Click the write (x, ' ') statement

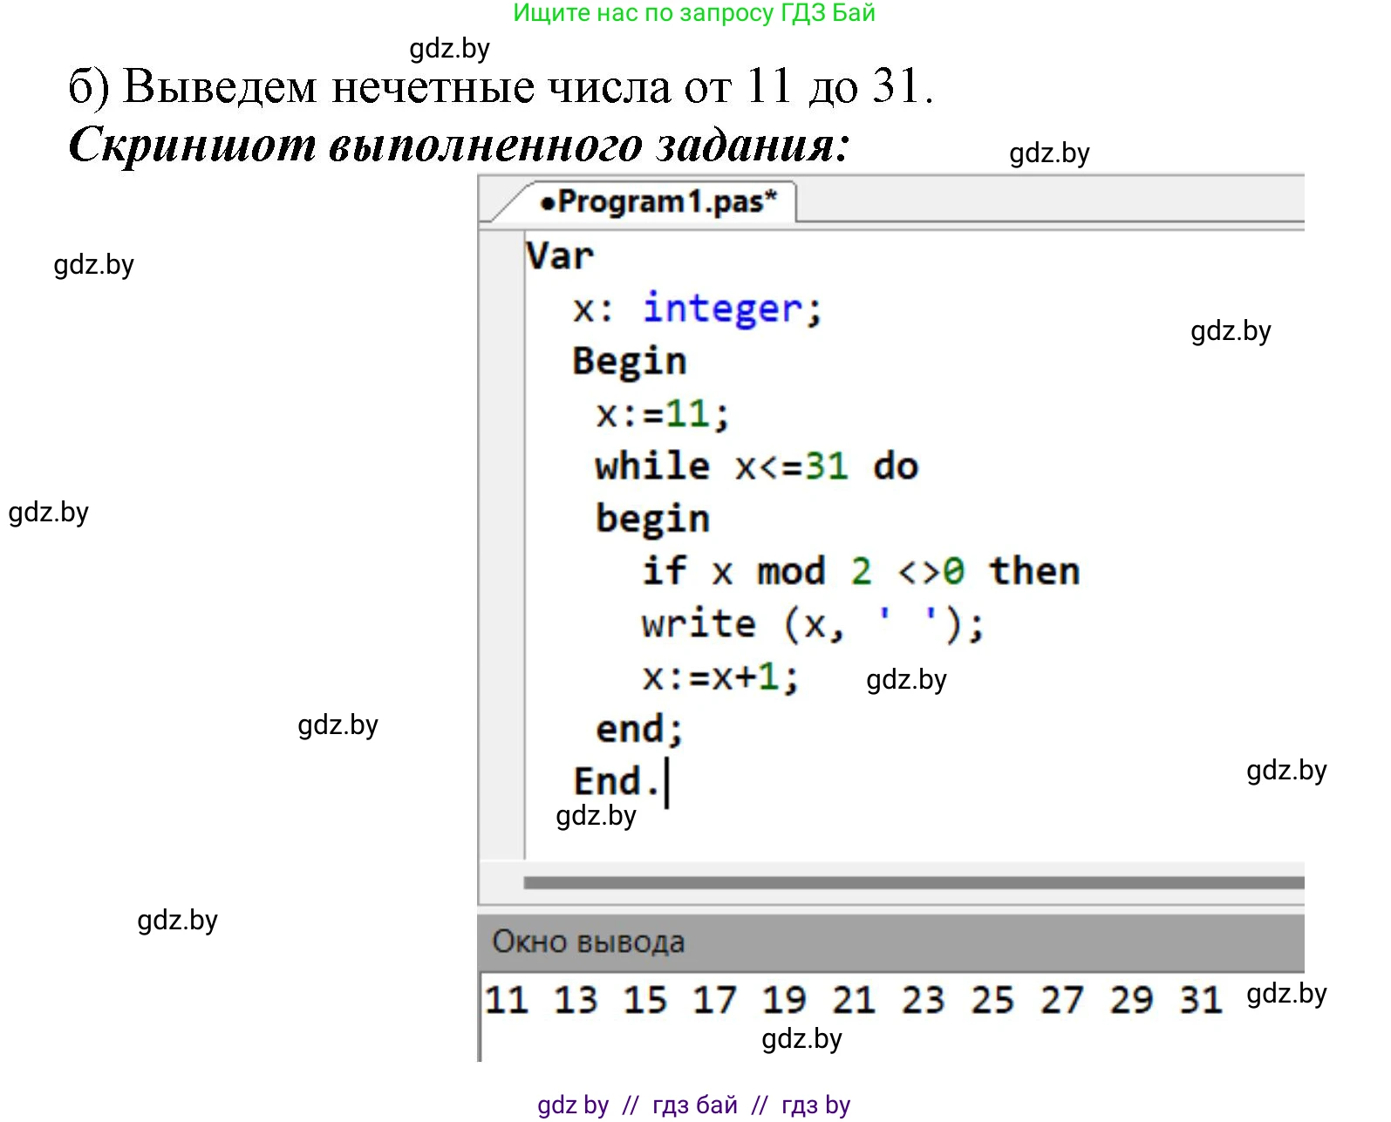pos(812,624)
